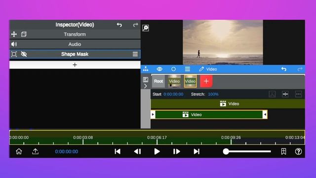Go to the Home screen
The width and height of the screenshot is (316, 178).
click(19, 151)
